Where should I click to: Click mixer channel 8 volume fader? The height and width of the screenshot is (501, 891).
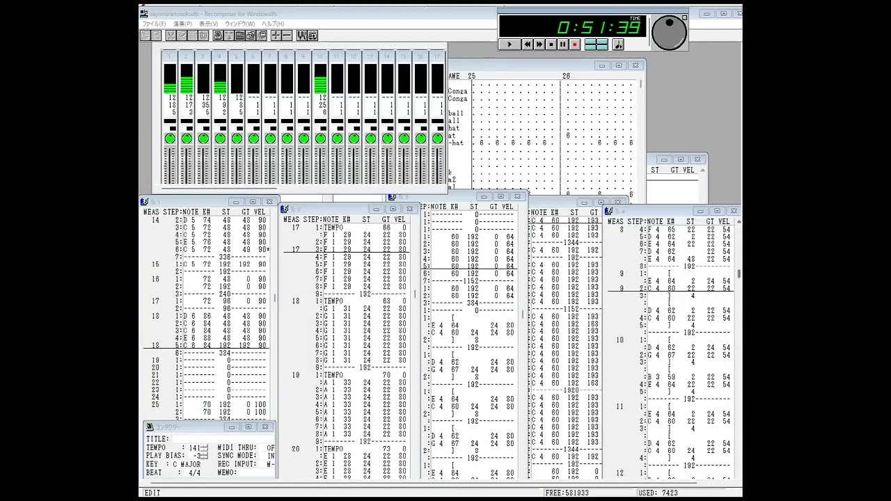pyautogui.click(x=287, y=166)
